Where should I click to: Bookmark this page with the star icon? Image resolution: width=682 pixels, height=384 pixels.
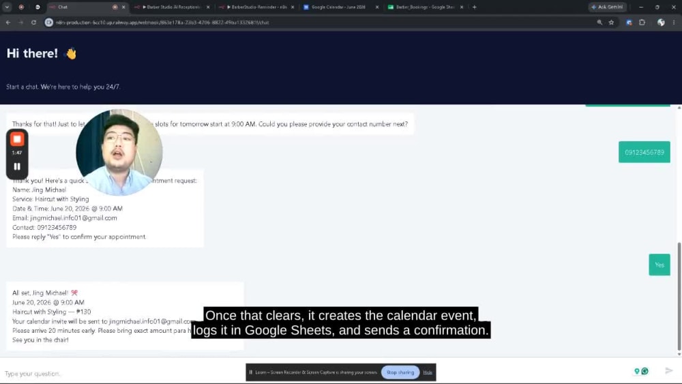611,23
